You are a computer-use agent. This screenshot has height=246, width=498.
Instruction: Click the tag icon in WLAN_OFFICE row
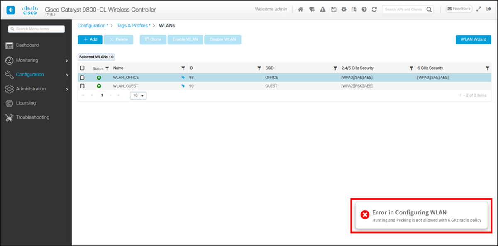[x=183, y=78]
